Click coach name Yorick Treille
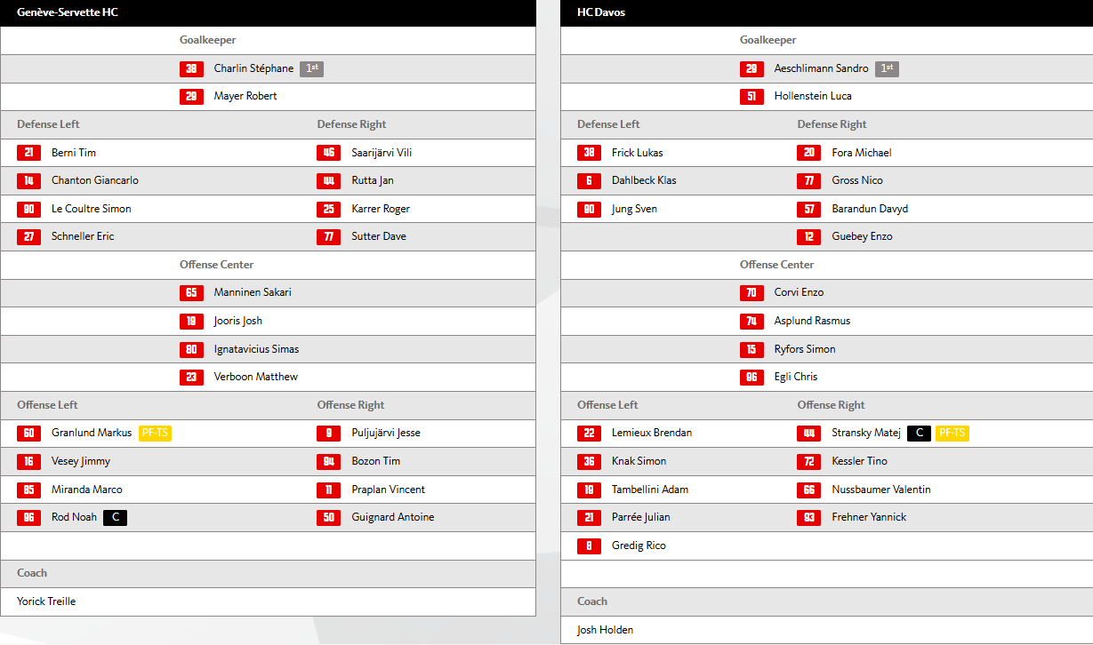1093x645 pixels. [46, 601]
